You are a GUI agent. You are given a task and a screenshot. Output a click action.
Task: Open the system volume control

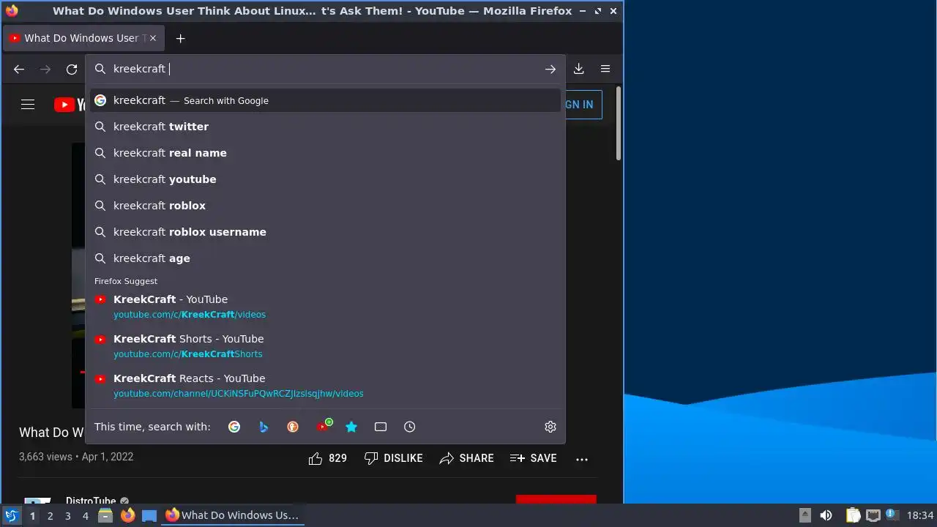pos(826,515)
